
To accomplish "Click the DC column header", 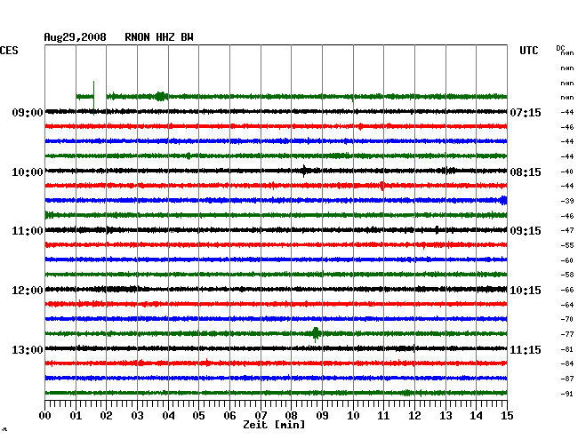I will [x=560, y=48].
